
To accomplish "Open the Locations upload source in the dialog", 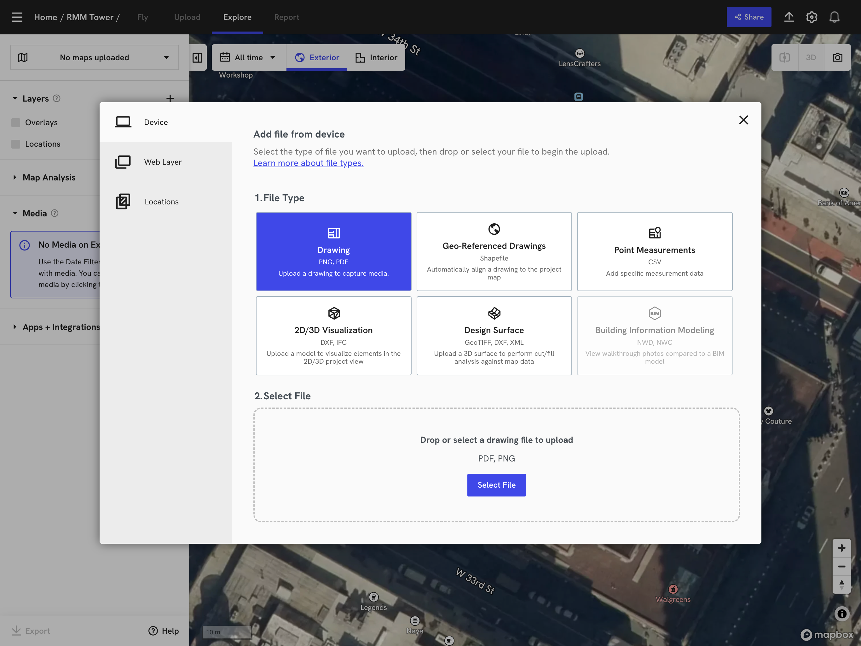I will tap(162, 202).
